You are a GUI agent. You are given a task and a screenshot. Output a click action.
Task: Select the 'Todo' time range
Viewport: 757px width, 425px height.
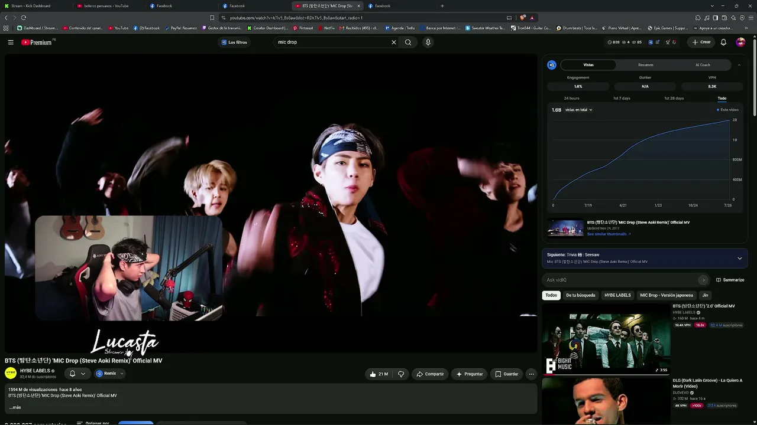(x=722, y=98)
